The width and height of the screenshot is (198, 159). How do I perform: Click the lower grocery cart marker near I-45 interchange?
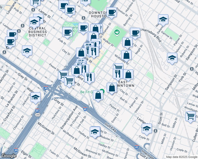tap(69, 82)
